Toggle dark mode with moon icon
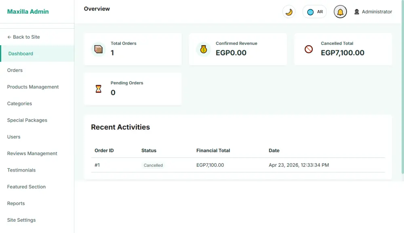 [289, 12]
